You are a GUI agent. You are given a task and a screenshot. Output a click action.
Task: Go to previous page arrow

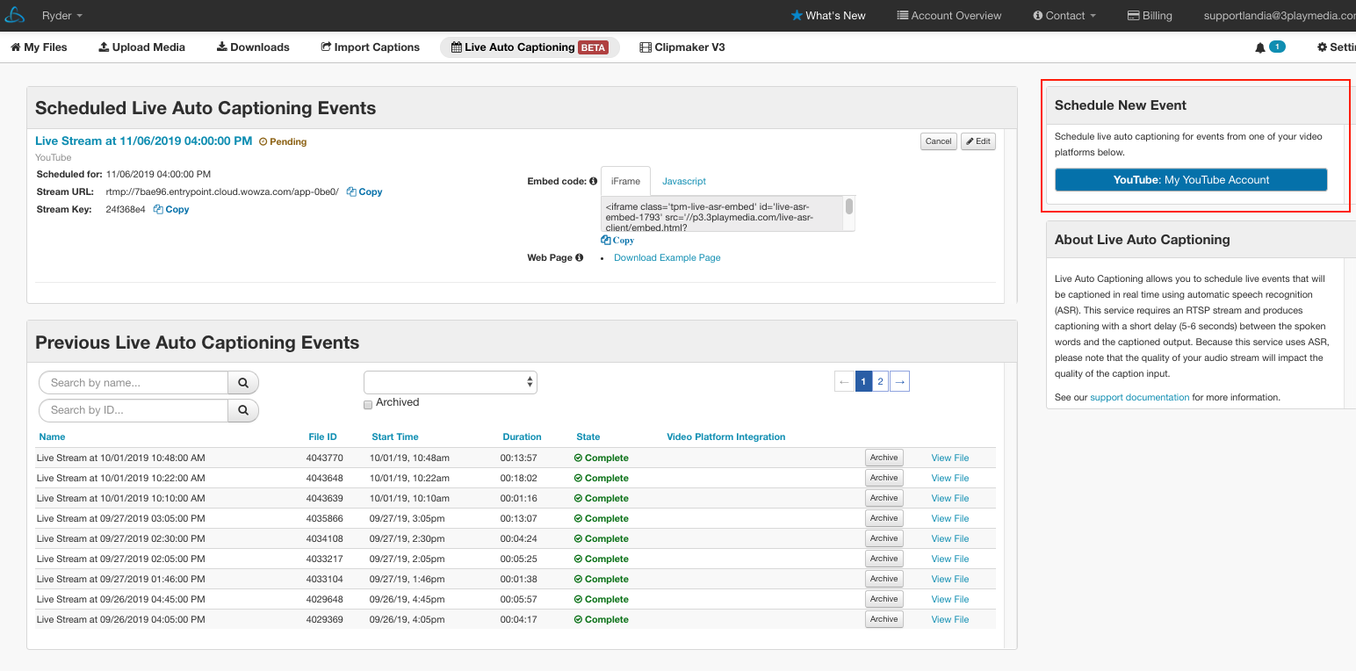click(x=843, y=382)
